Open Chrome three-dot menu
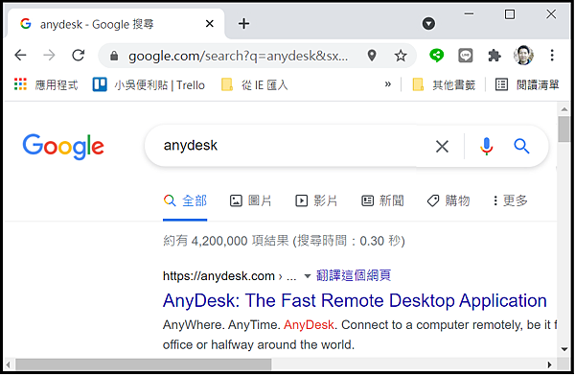 coord(552,56)
